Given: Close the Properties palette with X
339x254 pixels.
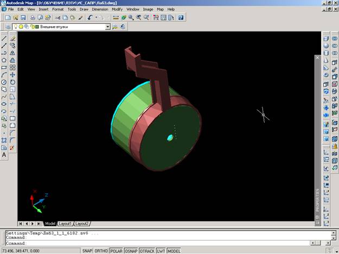Looking at the screenshot, I should tap(317, 58).
